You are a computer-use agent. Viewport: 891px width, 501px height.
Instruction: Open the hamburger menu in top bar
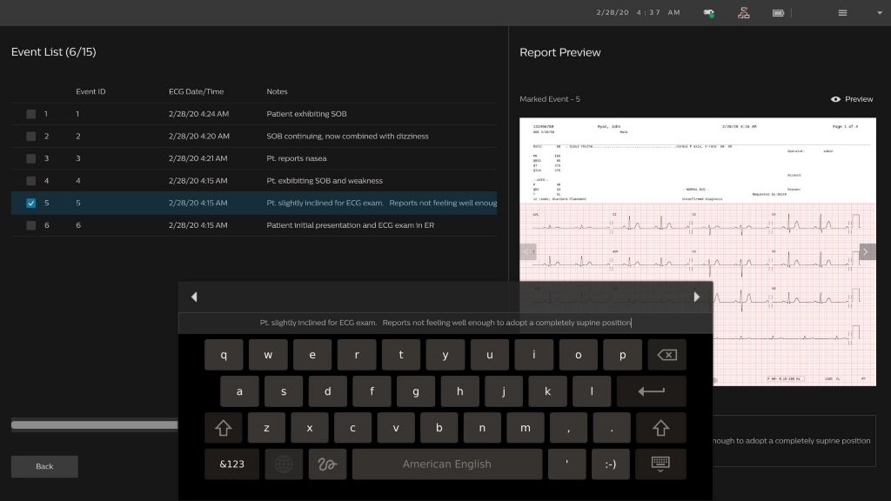tap(842, 13)
